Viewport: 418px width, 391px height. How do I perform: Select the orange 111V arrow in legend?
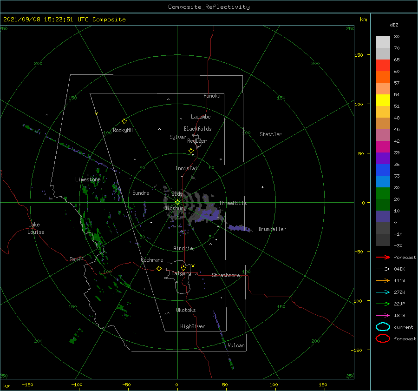(383, 280)
